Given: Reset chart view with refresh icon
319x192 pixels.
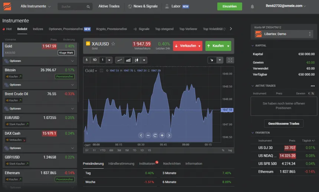Looking at the screenshot, I should click(x=155, y=135).
